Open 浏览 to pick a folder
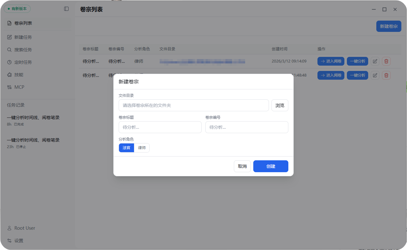Viewport: 407px width, 250px height. pos(280,105)
